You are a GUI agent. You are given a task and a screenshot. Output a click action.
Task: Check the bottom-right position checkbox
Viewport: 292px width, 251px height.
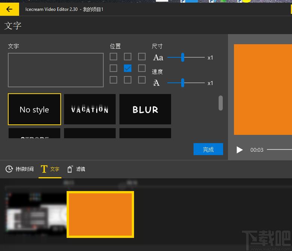[142, 80]
